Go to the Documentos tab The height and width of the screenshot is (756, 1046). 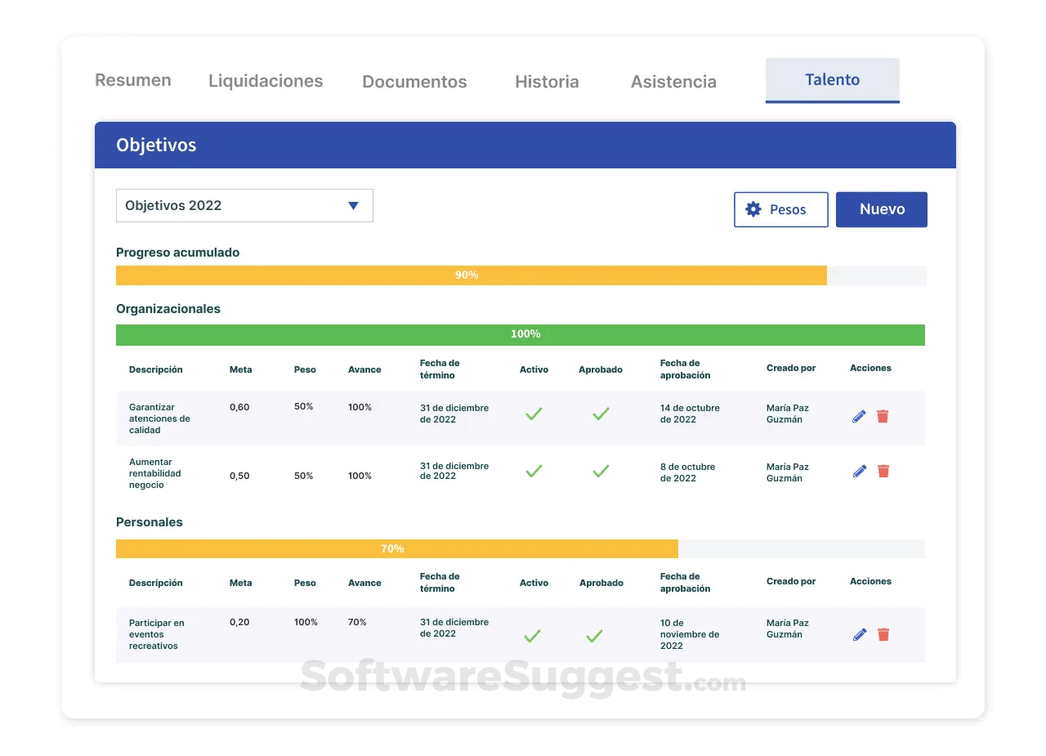pos(414,82)
